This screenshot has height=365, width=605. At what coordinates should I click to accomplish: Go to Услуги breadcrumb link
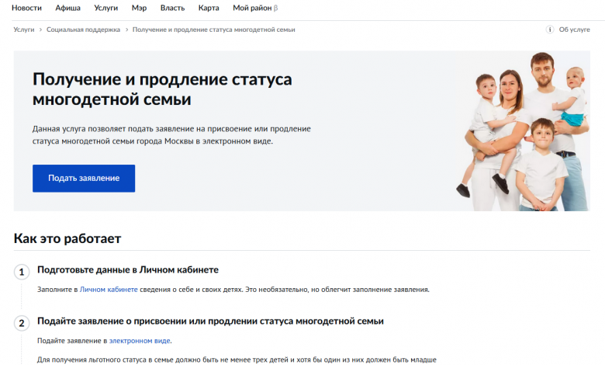coord(24,30)
